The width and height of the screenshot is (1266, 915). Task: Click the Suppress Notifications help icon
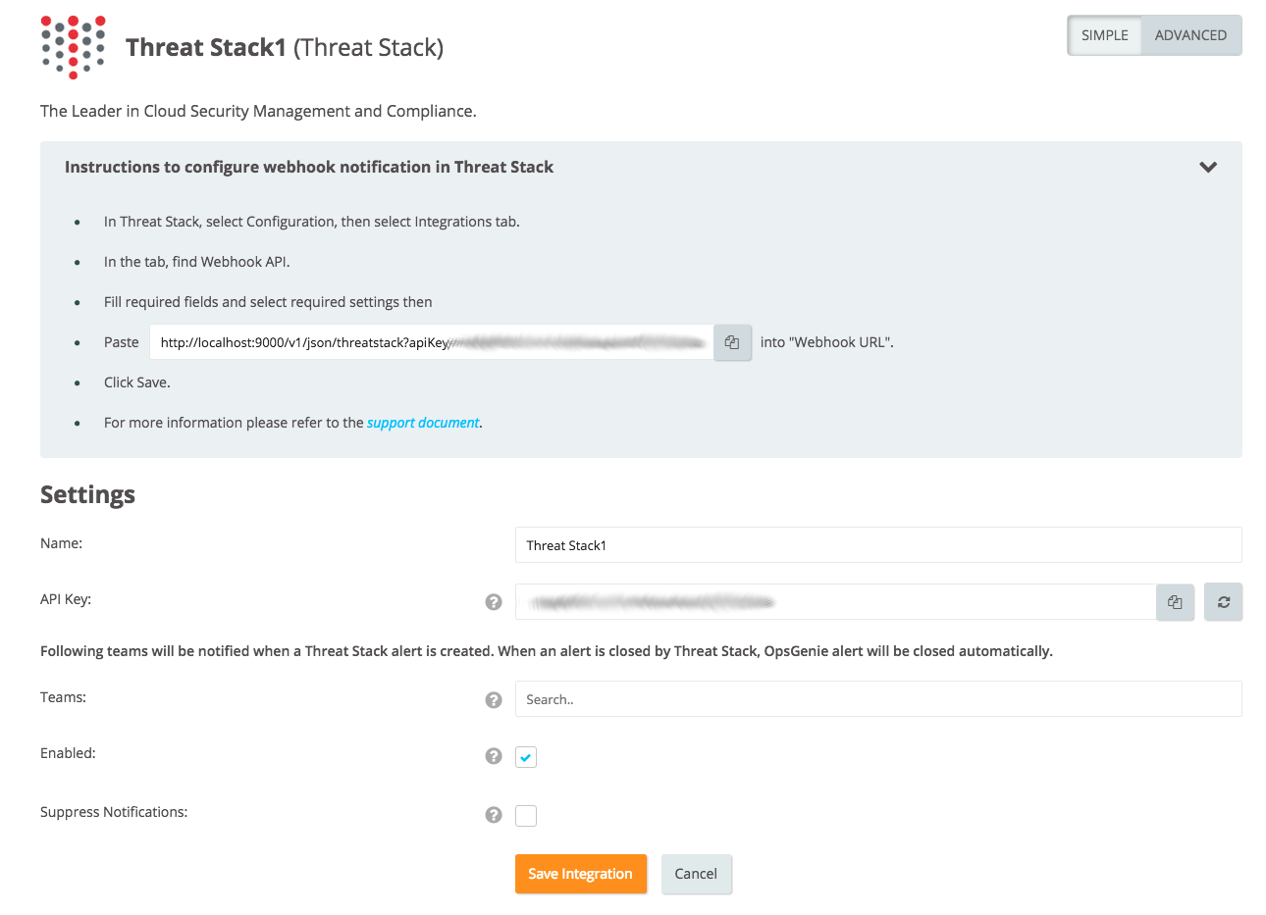(x=494, y=815)
